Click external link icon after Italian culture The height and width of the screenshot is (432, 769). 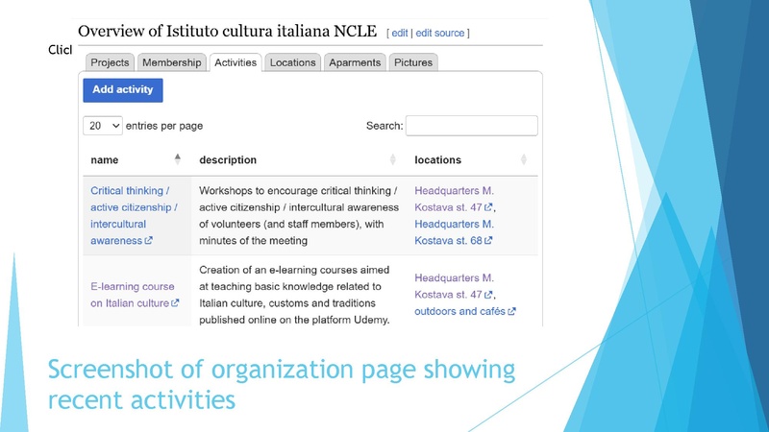(x=175, y=304)
